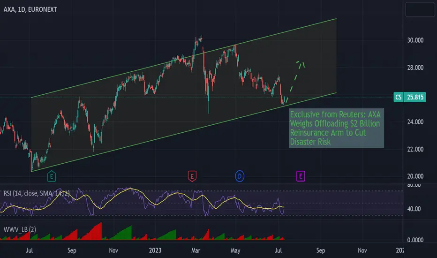
Task: Select the AXA, 1D, EURONEXT symbol title
Action: pos(30,9)
